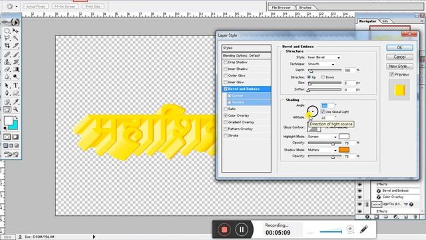Screen dimensions: 426x240
Task: Enable the Stroke checkbox
Action: tap(225, 135)
